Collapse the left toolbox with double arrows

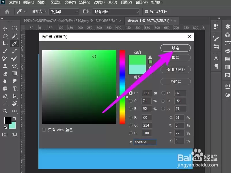click(2, 18)
